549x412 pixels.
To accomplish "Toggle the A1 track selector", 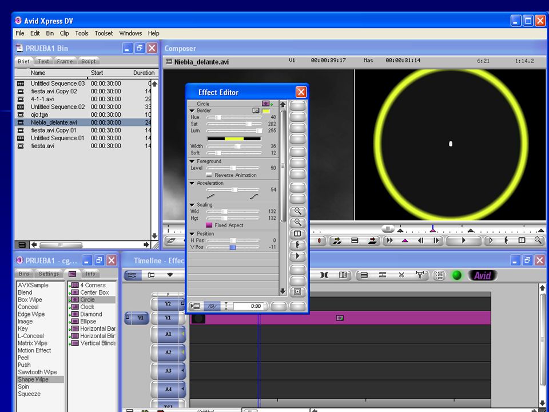I will coord(168,334).
